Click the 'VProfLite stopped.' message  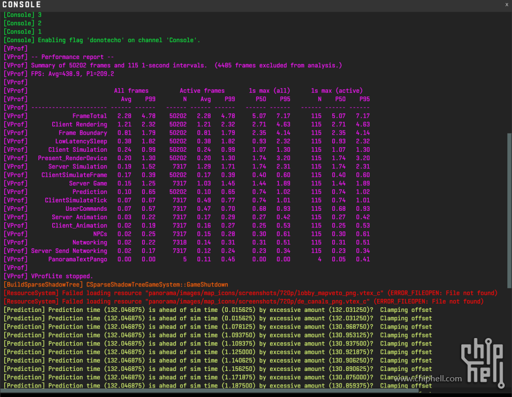62,276
